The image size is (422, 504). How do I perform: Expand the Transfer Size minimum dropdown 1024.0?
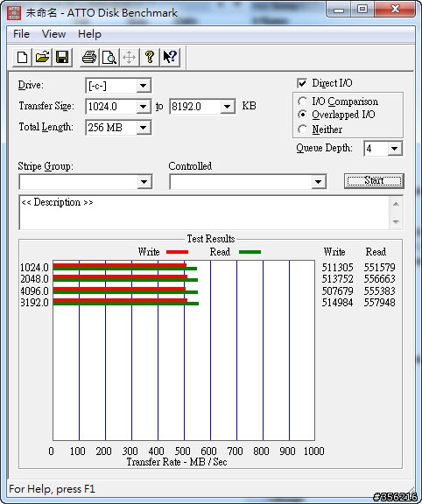(143, 107)
